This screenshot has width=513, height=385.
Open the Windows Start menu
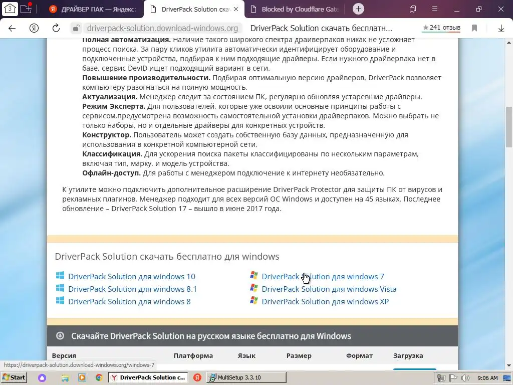tap(14, 377)
